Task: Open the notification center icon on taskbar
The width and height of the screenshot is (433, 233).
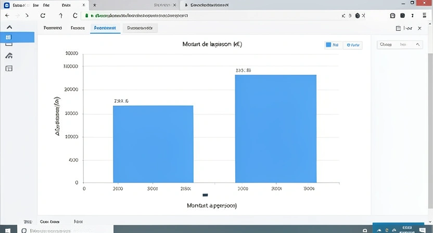Action: tap(422, 230)
